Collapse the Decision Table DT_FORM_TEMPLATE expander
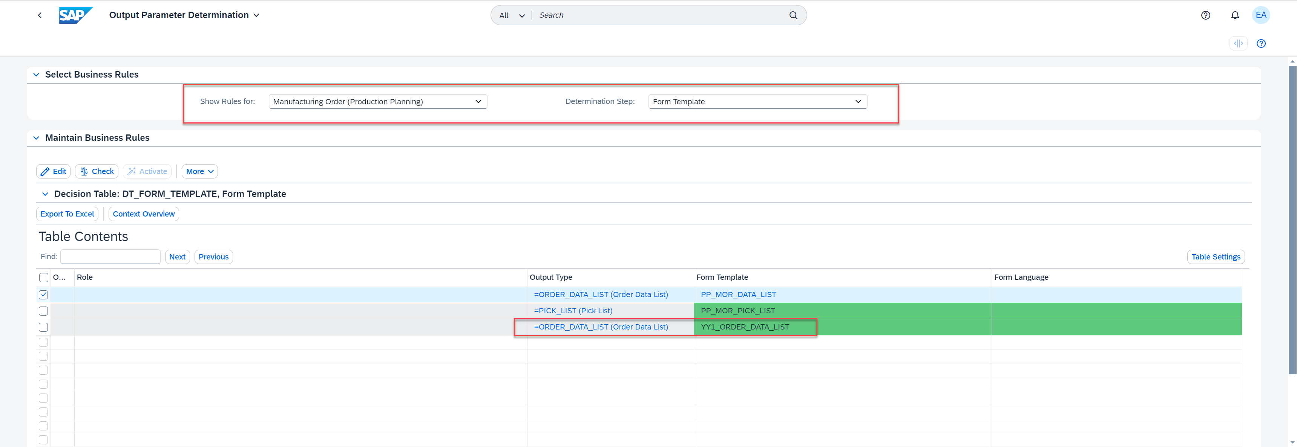Image resolution: width=1297 pixels, height=447 pixels. [45, 194]
